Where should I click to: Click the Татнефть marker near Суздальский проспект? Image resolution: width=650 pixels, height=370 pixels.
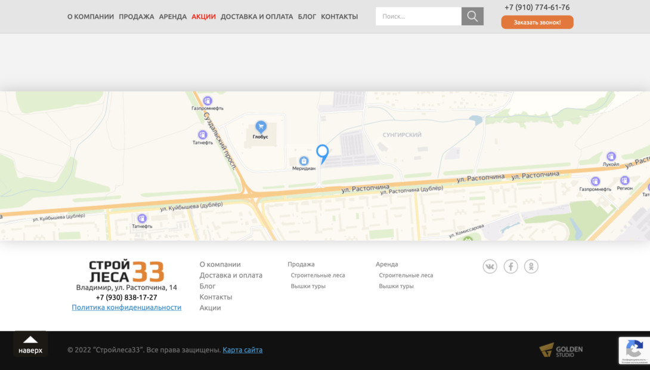pyautogui.click(x=202, y=135)
